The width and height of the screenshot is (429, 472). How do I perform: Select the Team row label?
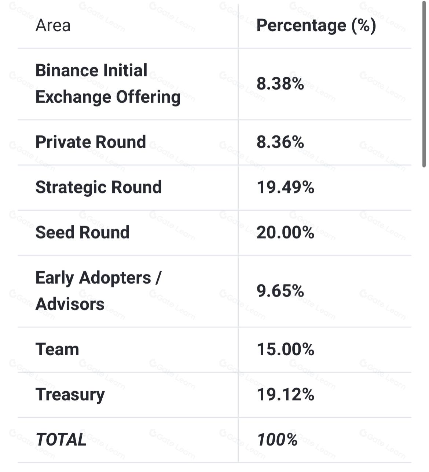tap(57, 349)
